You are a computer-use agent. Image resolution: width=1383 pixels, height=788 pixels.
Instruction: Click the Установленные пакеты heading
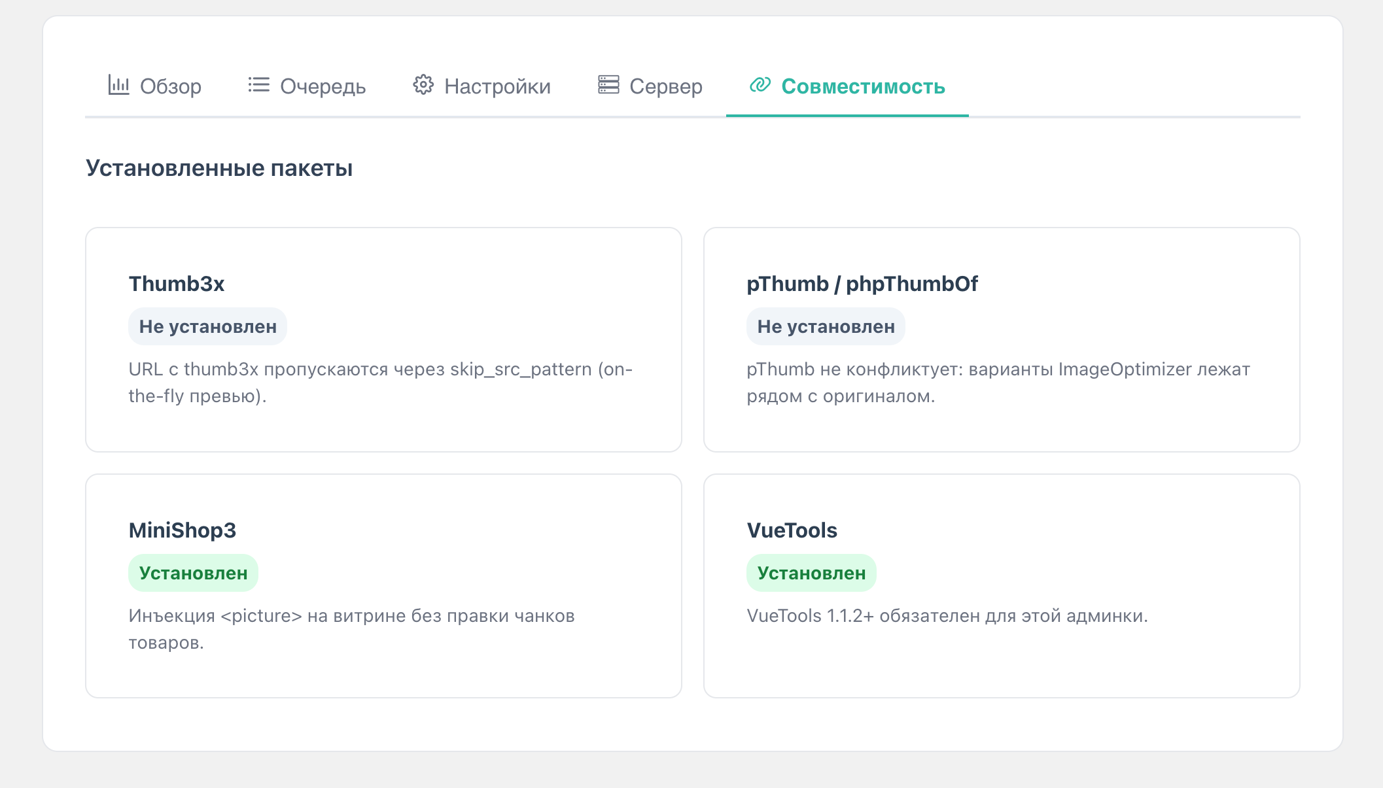219,168
